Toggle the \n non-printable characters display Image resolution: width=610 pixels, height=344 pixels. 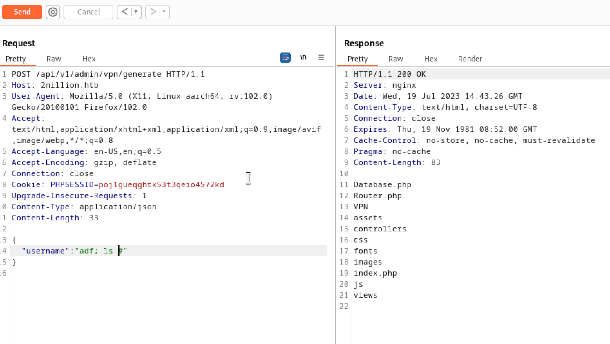pyautogui.click(x=303, y=57)
